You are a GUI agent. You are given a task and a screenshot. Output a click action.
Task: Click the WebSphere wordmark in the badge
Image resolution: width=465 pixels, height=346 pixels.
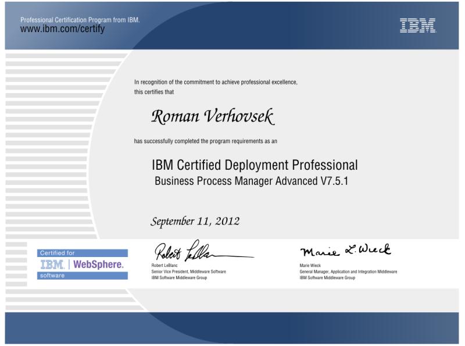(98, 265)
